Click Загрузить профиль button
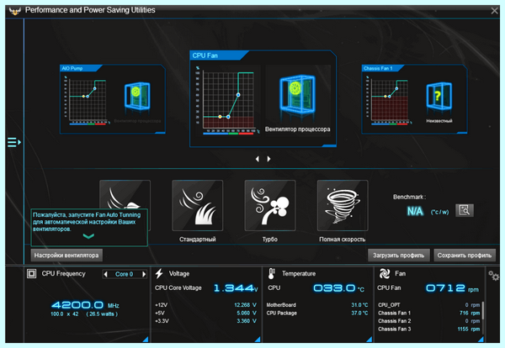 399,256
